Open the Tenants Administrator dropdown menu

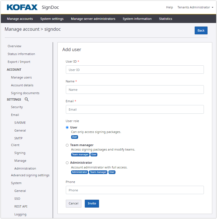[x=195, y=7]
